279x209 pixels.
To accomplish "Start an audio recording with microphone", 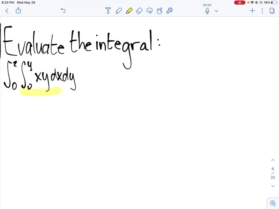I will 207,11.
